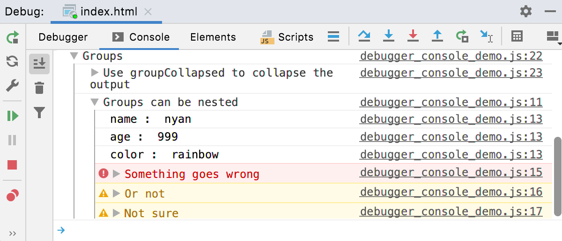Click the Step Over arrow icon

click(364, 36)
